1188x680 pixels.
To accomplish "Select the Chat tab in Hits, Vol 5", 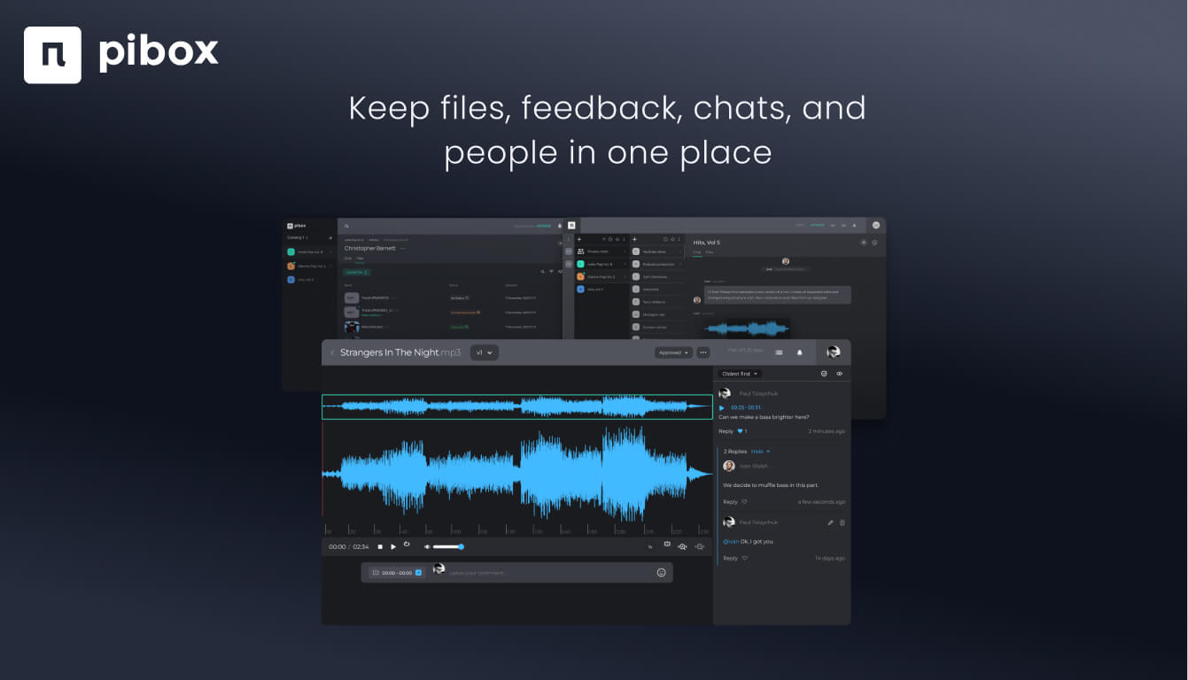I will [x=696, y=252].
